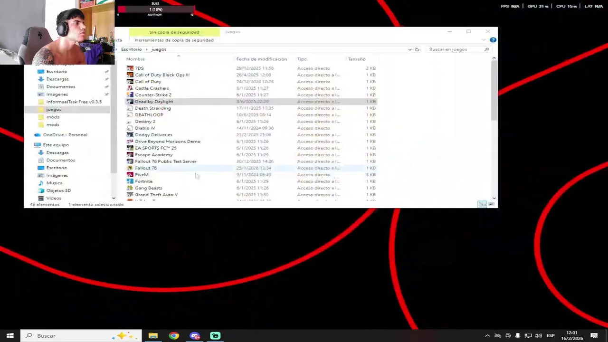Select the Call of Duty shortcut name
This screenshot has height=342, width=608.
(148, 82)
